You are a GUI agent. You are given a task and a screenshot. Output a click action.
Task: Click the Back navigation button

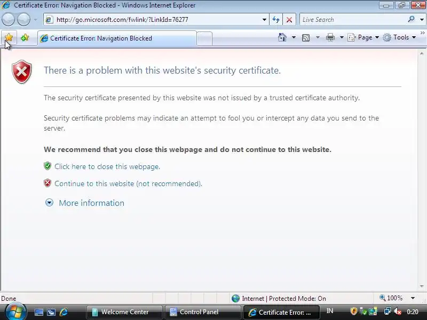point(8,20)
